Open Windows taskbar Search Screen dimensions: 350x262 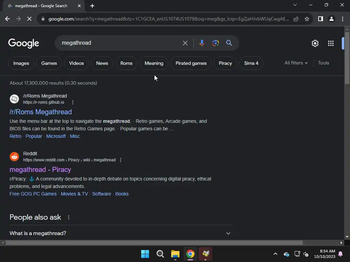tap(160, 254)
